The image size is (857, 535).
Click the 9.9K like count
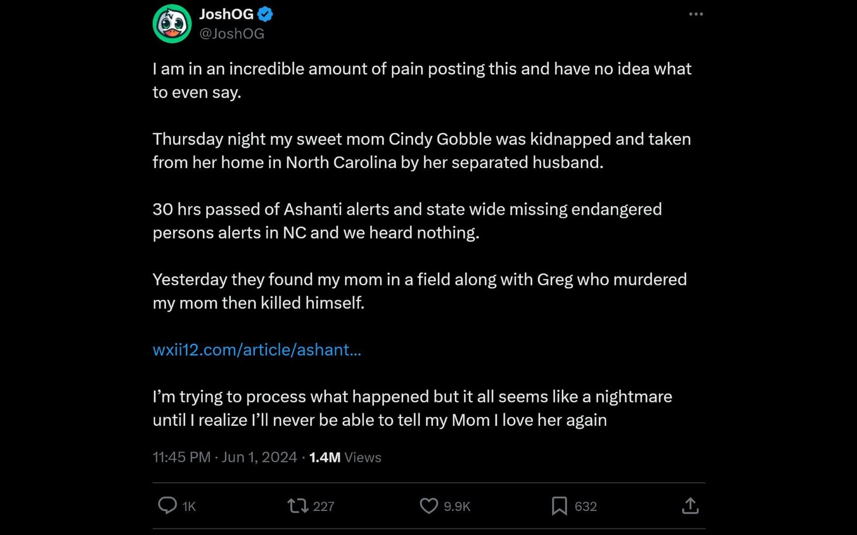[x=458, y=505]
